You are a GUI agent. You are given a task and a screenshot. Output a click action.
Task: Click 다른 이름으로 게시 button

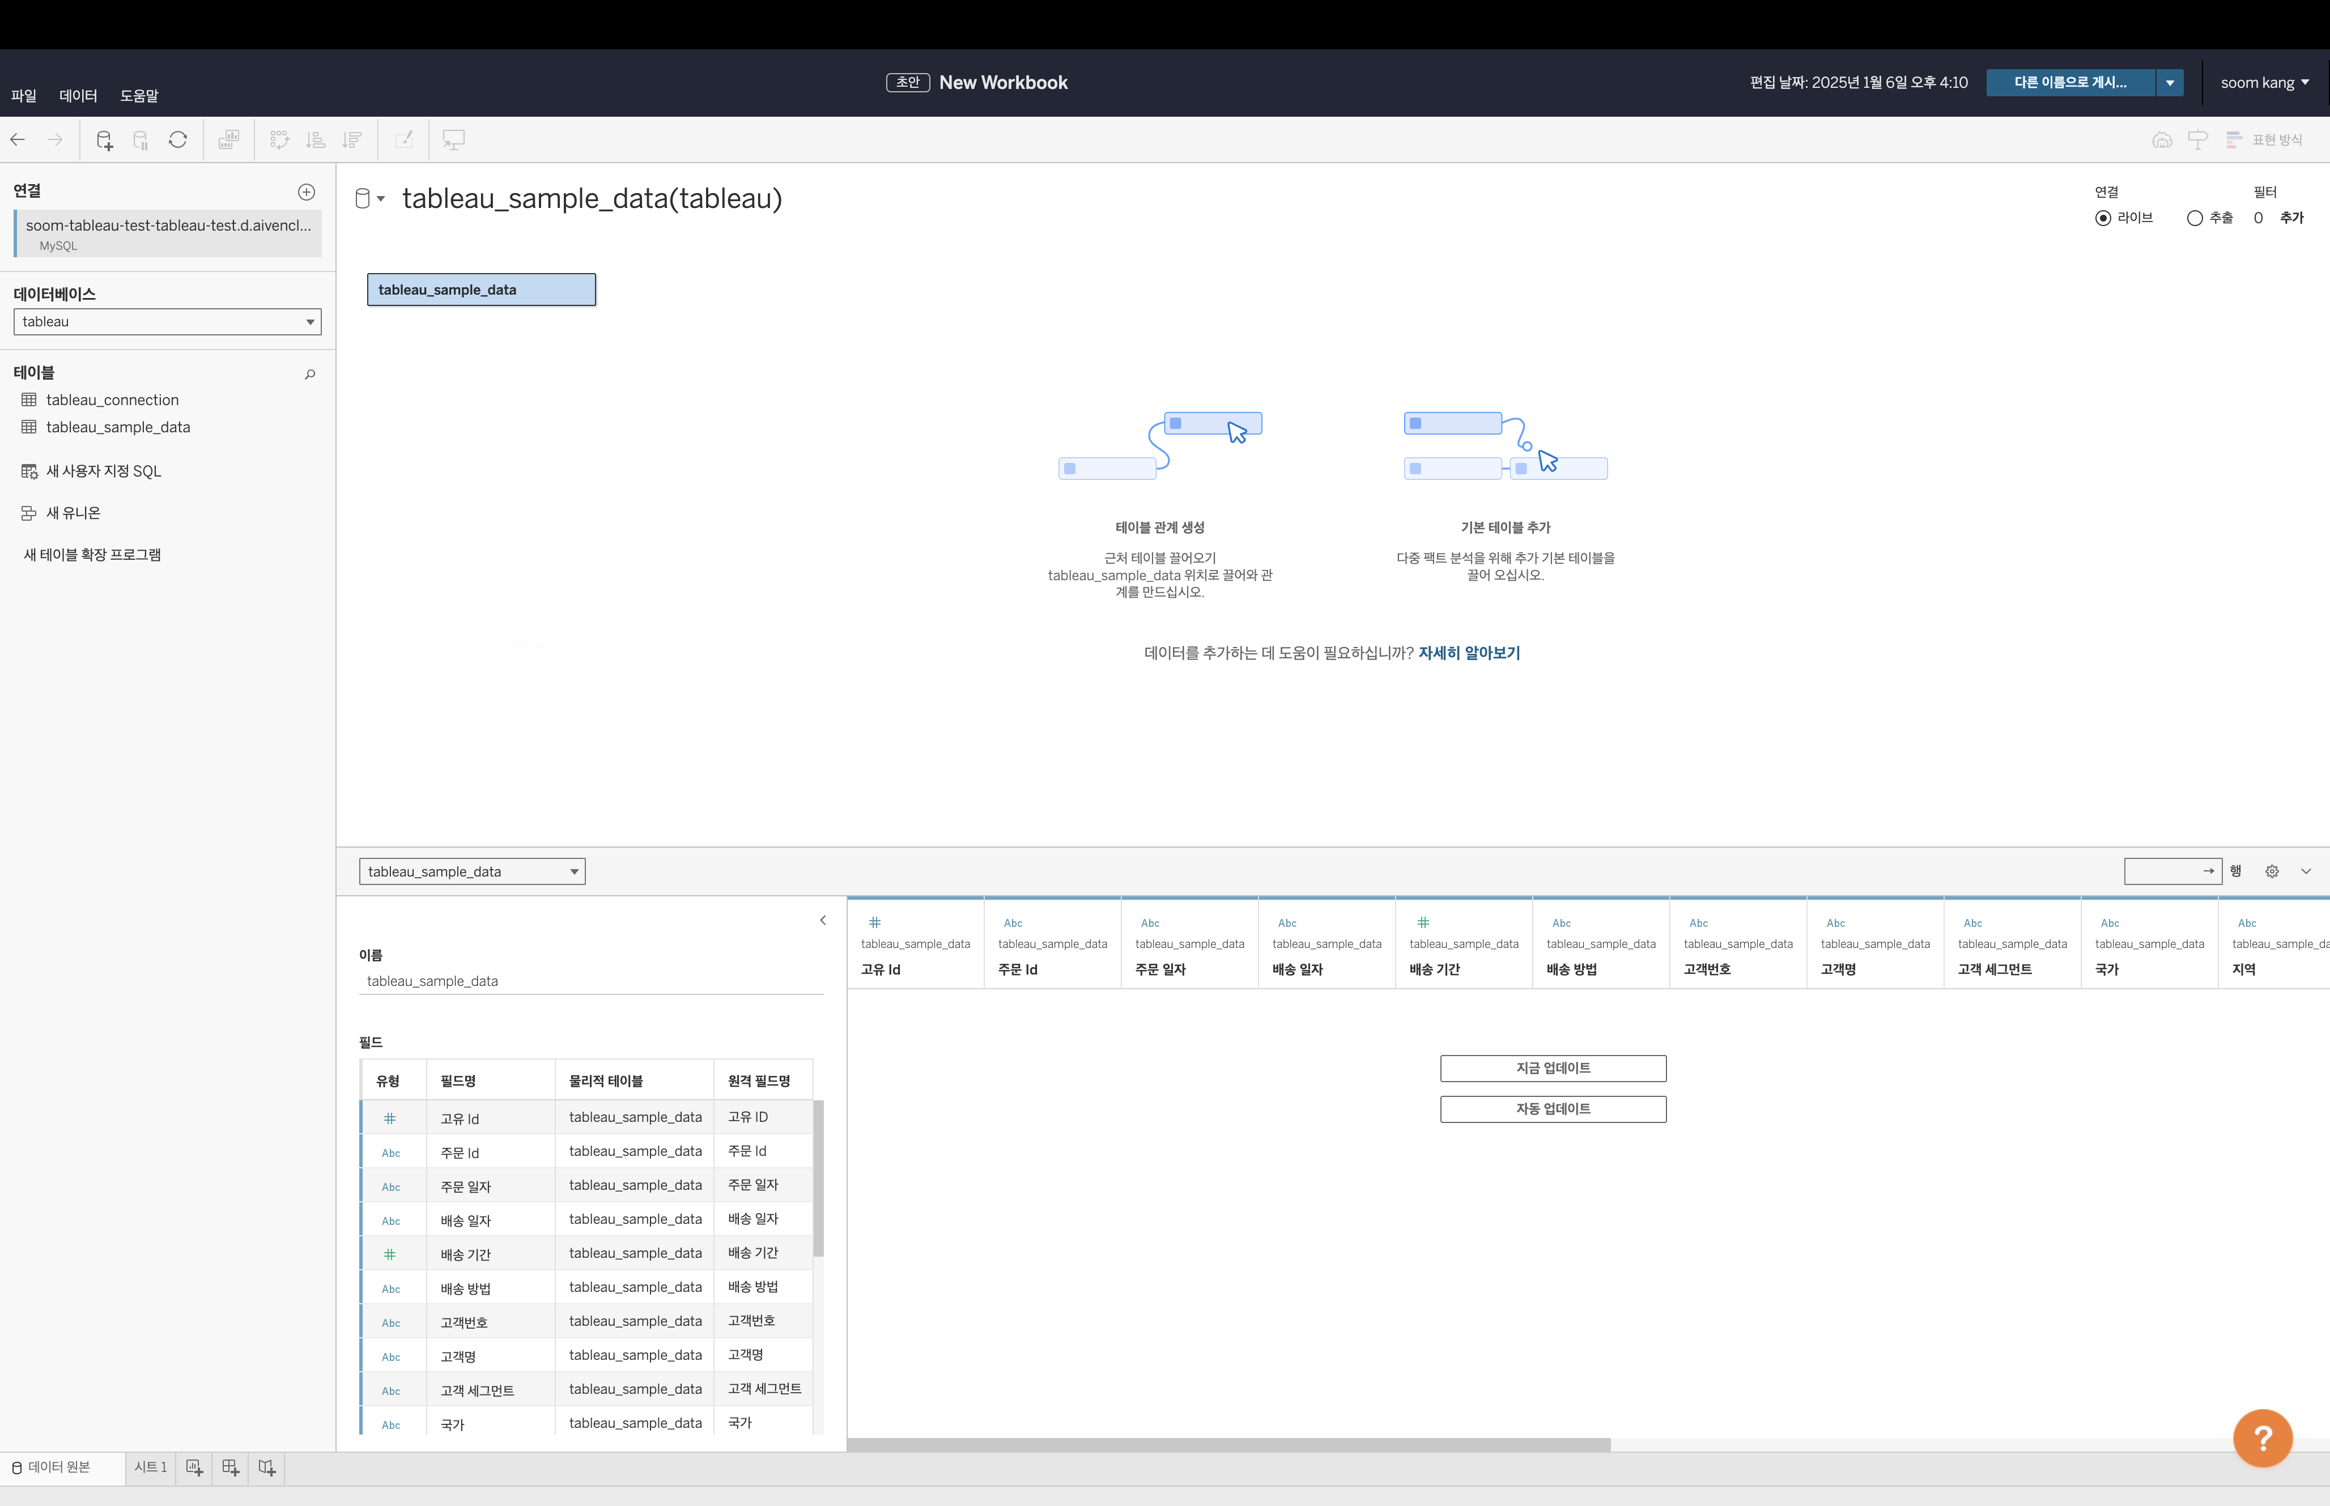[x=2071, y=83]
